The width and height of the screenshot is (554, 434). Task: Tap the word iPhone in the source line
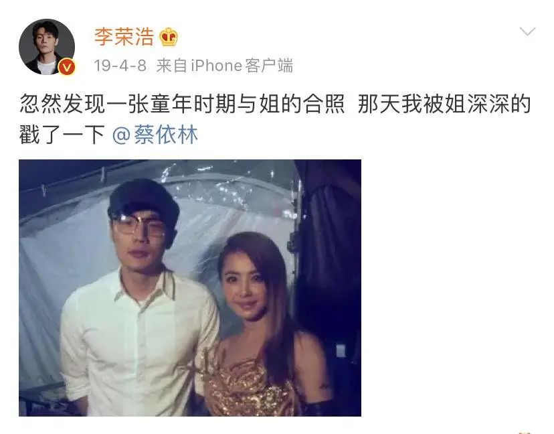pyautogui.click(x=217, y=66)
